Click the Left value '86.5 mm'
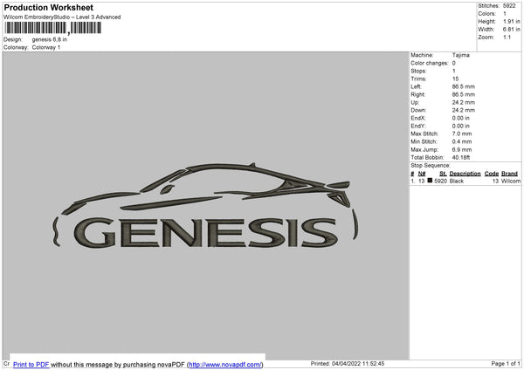This screenshot has width=524, height=370. 463,86
